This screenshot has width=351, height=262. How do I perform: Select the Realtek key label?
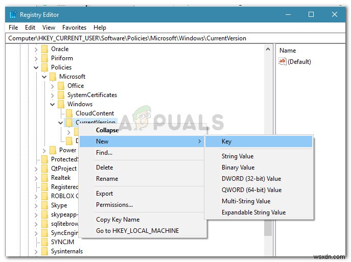(61, 178)
